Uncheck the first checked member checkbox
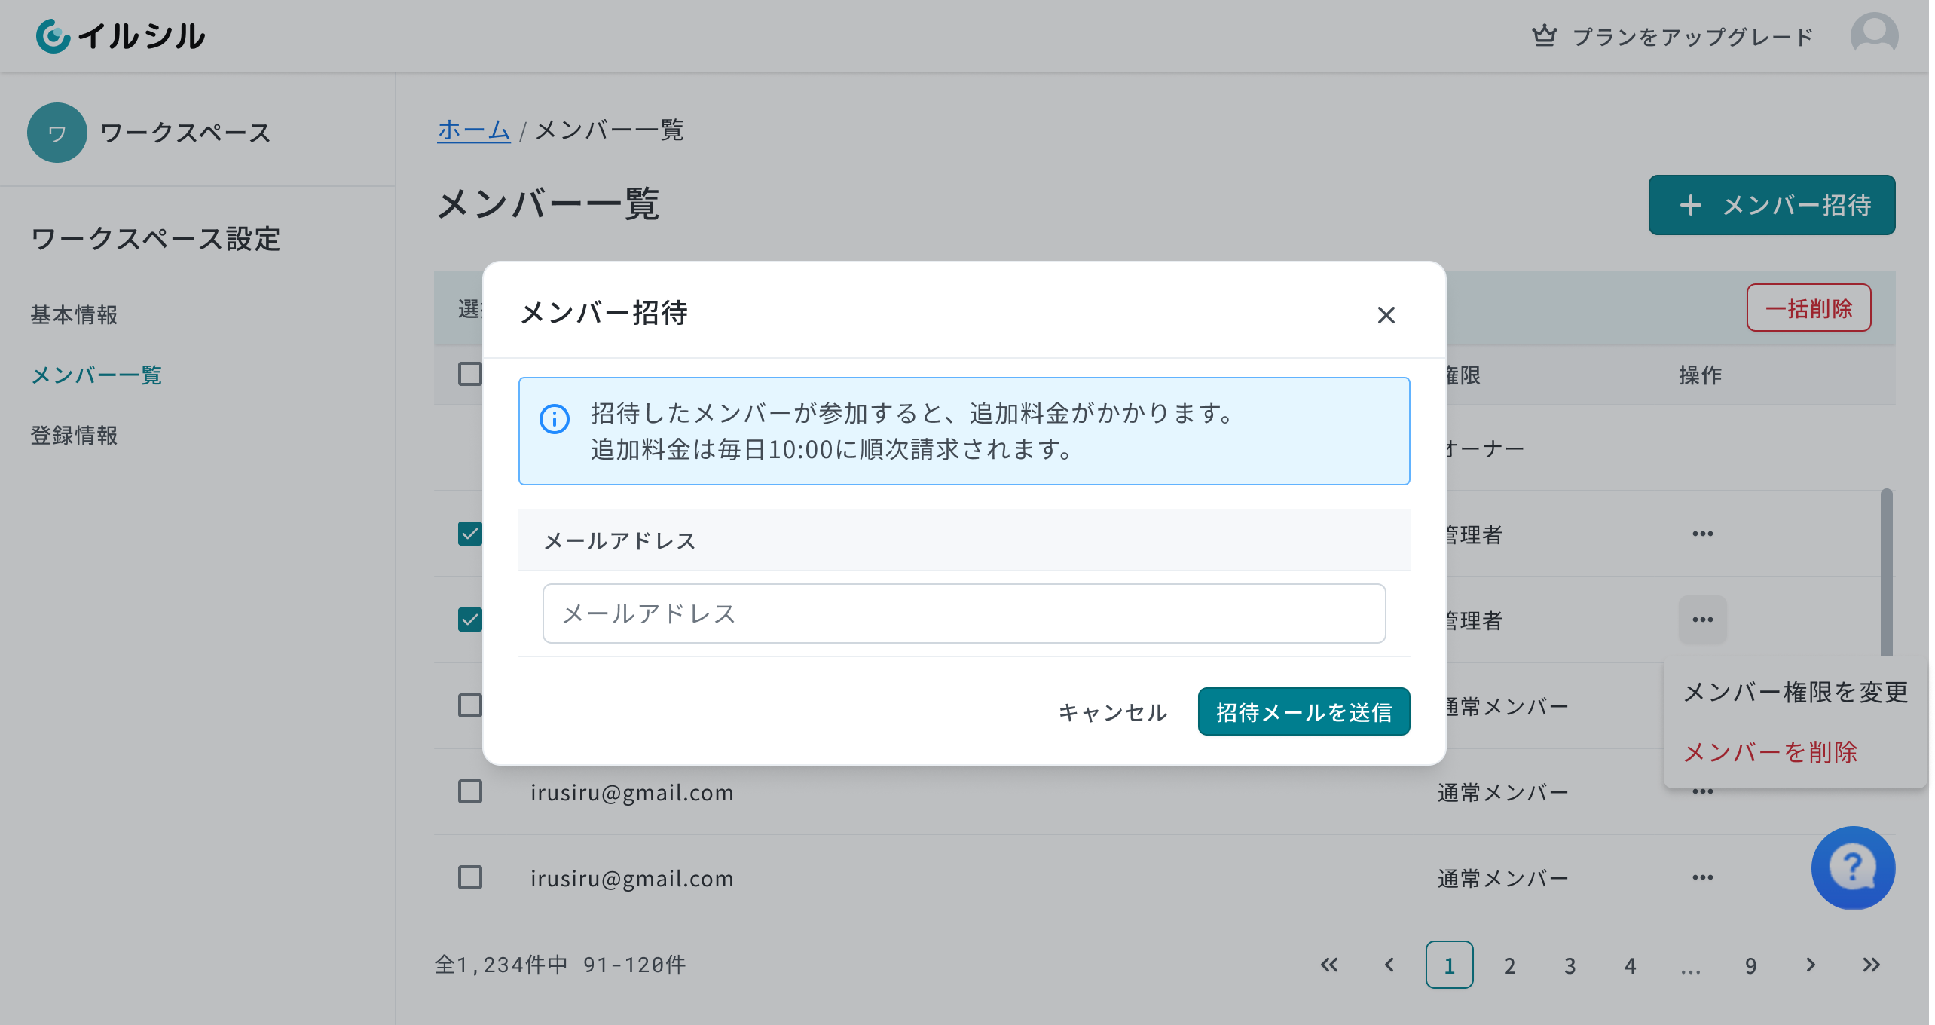Image resolution: width=1935 pixels, height=1025 pixels. click(470, 534)
